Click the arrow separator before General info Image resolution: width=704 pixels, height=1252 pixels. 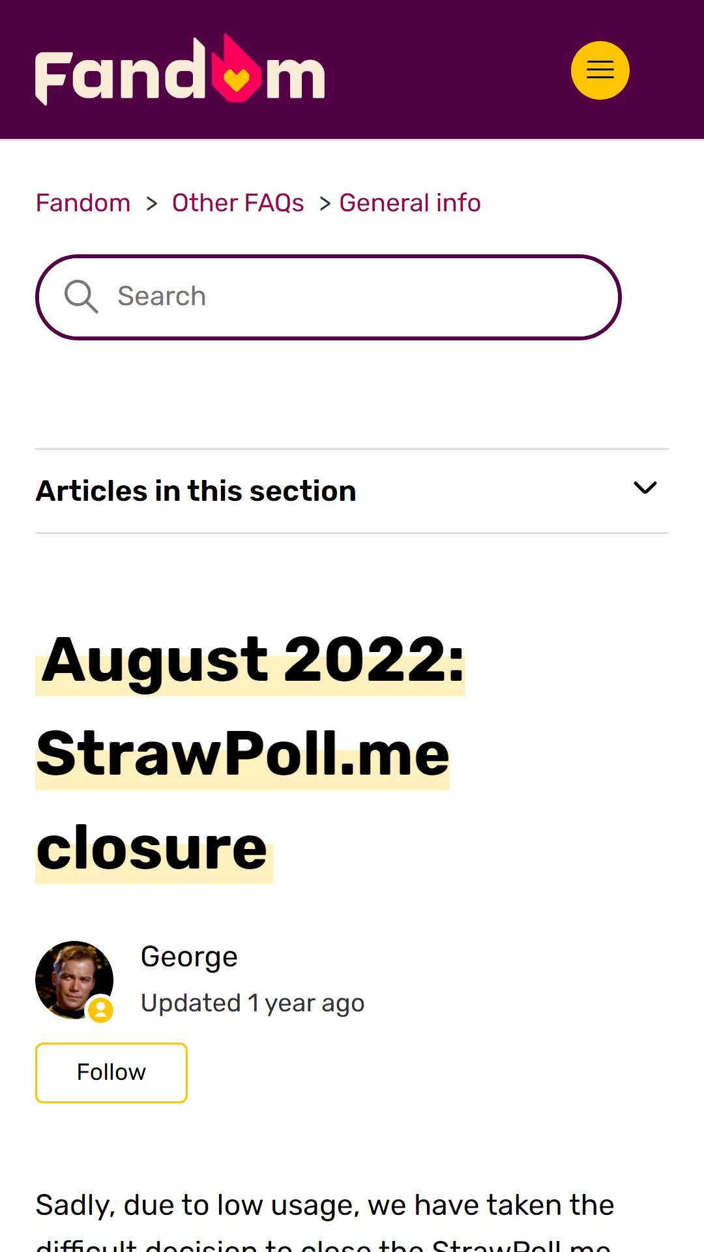[325, 203]
